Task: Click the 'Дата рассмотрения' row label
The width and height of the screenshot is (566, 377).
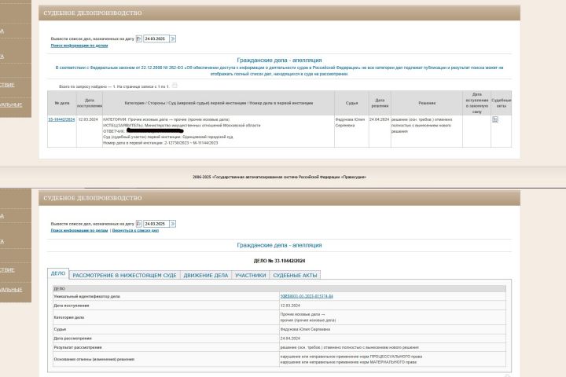Action: point(72,339)
